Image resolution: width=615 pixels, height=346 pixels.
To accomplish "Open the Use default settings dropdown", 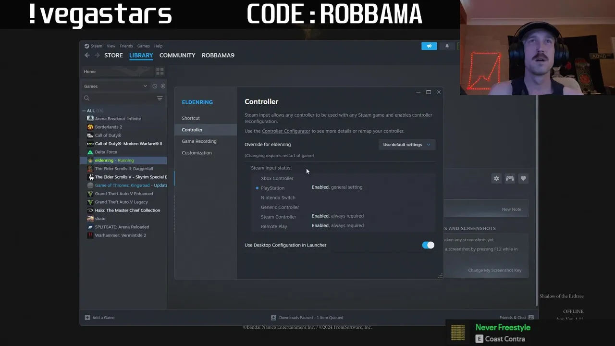I will click(x=407, y=145).
